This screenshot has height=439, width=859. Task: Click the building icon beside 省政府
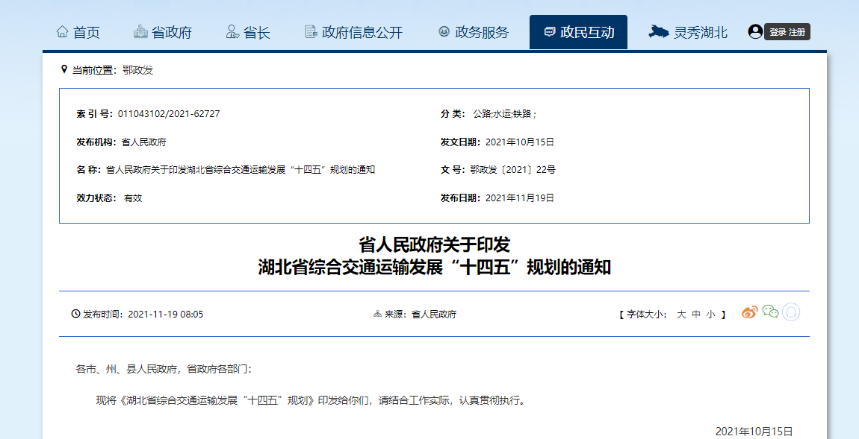pos(140,32)
